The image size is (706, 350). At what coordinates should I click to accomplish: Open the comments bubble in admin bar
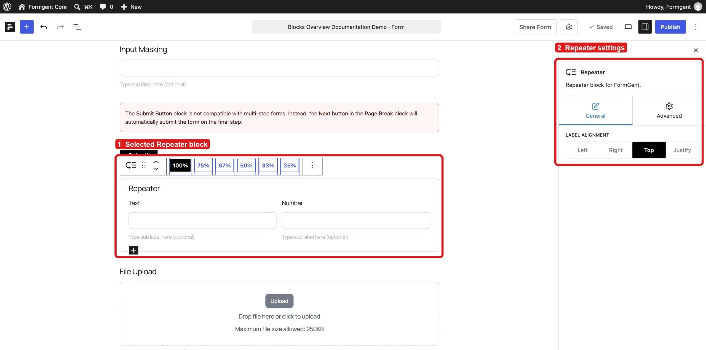(106, 7)
